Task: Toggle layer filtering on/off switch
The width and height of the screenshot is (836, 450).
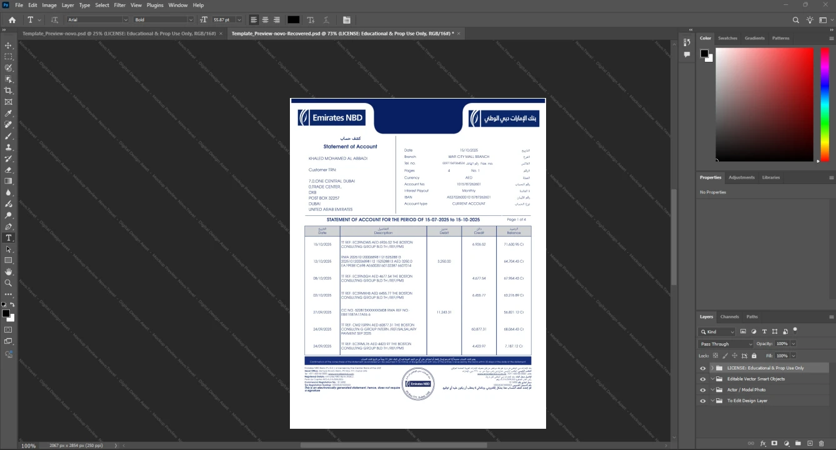Action: coord(795,330)
